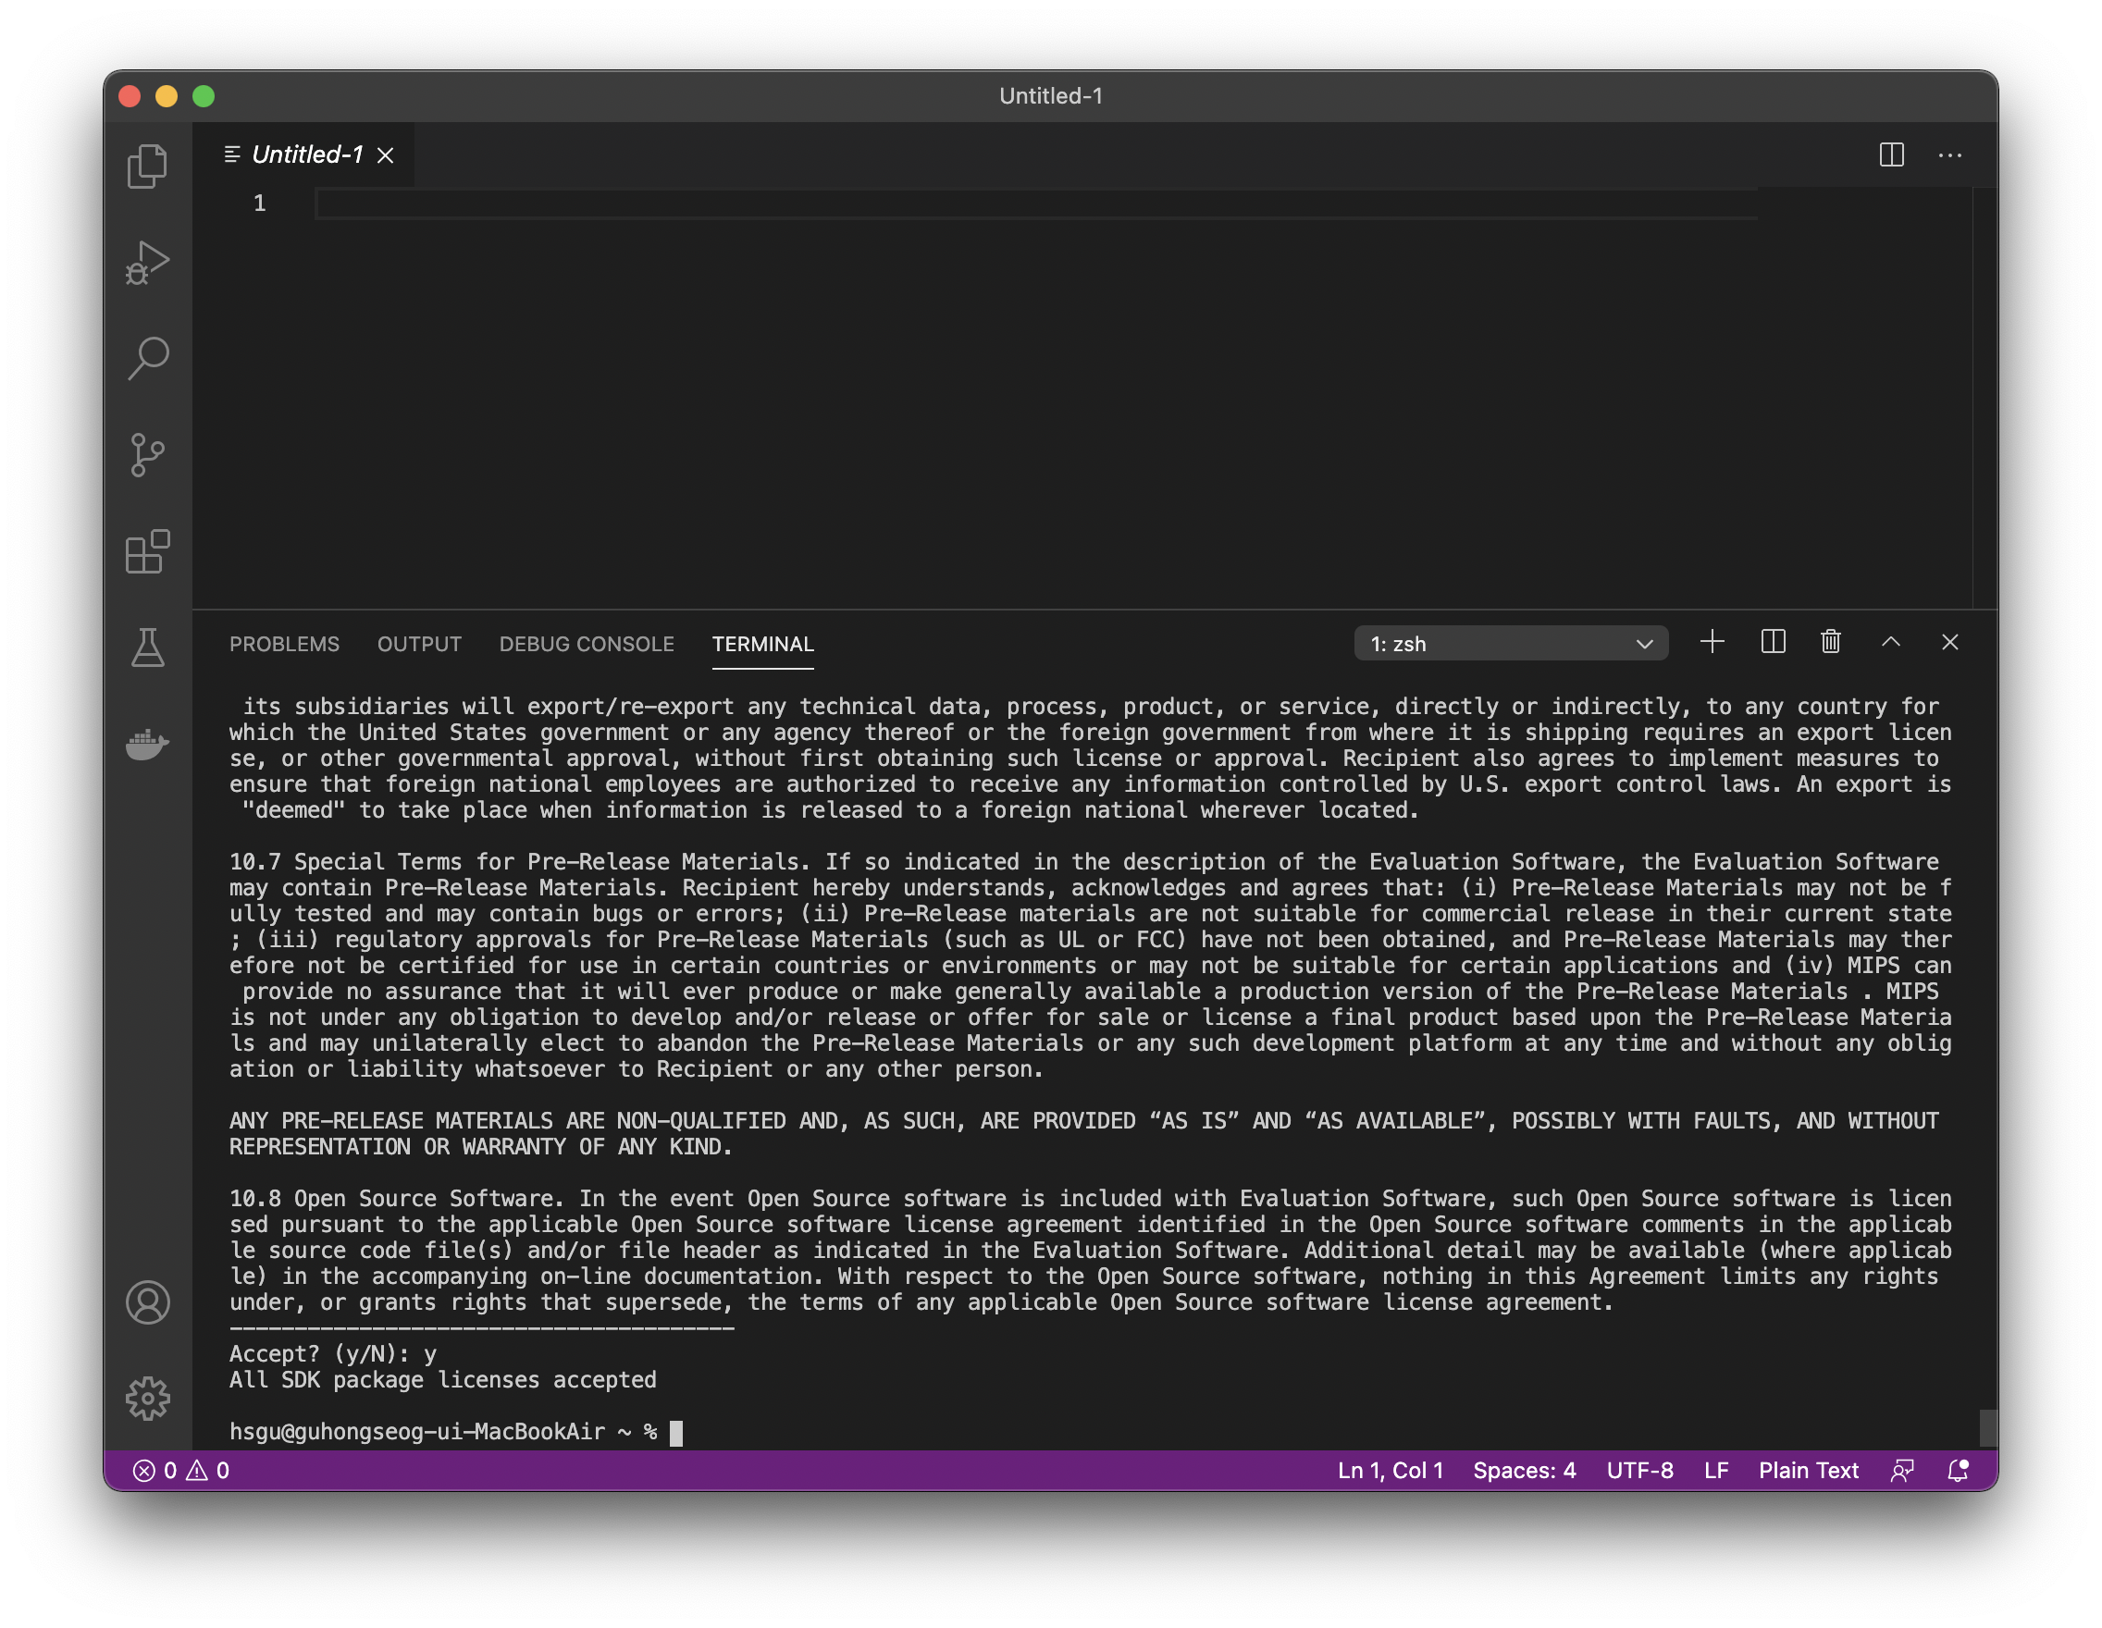
Task: Kill the terminal with the trash icon
Action: coord(1831,642)
